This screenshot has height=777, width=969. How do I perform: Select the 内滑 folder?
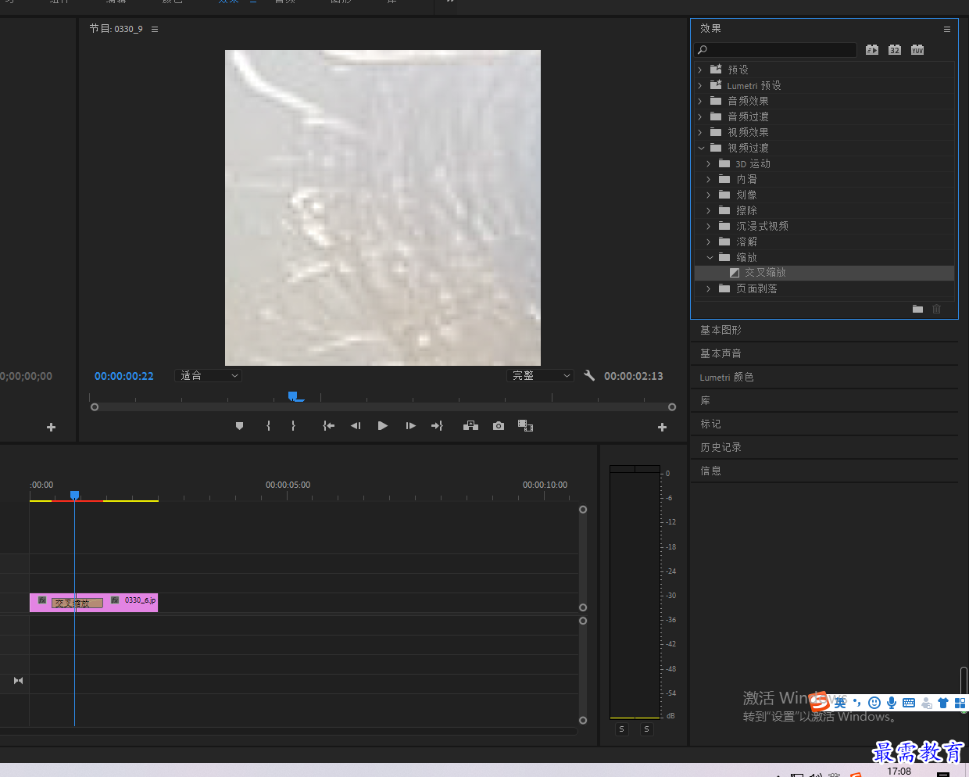(746, 179)
